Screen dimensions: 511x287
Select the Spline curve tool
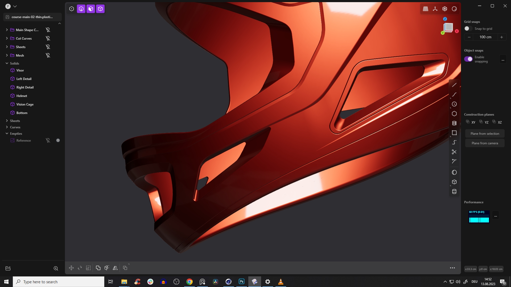click(x=454, y=142)
